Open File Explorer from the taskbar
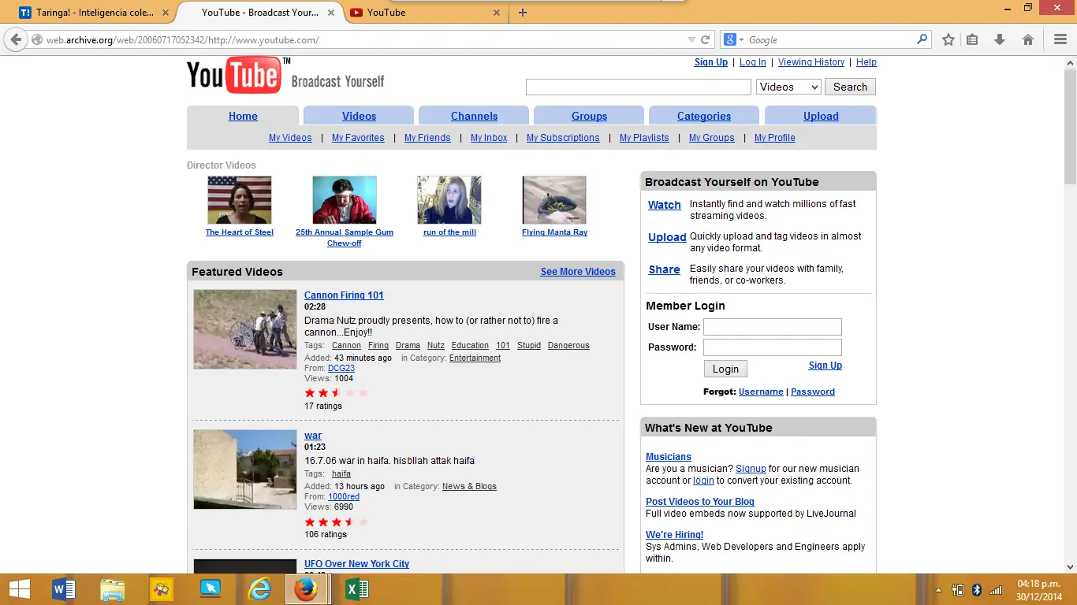The height and width of the screenshot is (605, 1077). [x=113, y=589]
